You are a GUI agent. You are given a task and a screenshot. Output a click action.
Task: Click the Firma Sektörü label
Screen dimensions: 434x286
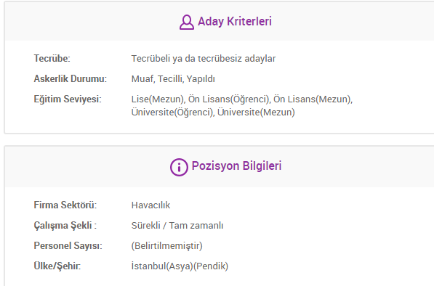pos(65,205)
